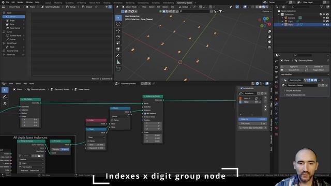The image size is (331, 186).
Task: Open the Object Mode dropdown
Action: click(x=131, y=7)
